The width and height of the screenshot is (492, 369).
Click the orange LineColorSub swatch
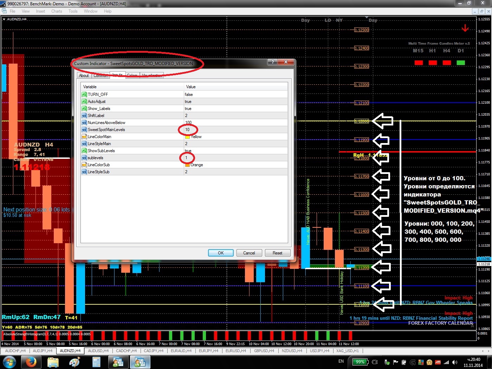click(187, 165)
